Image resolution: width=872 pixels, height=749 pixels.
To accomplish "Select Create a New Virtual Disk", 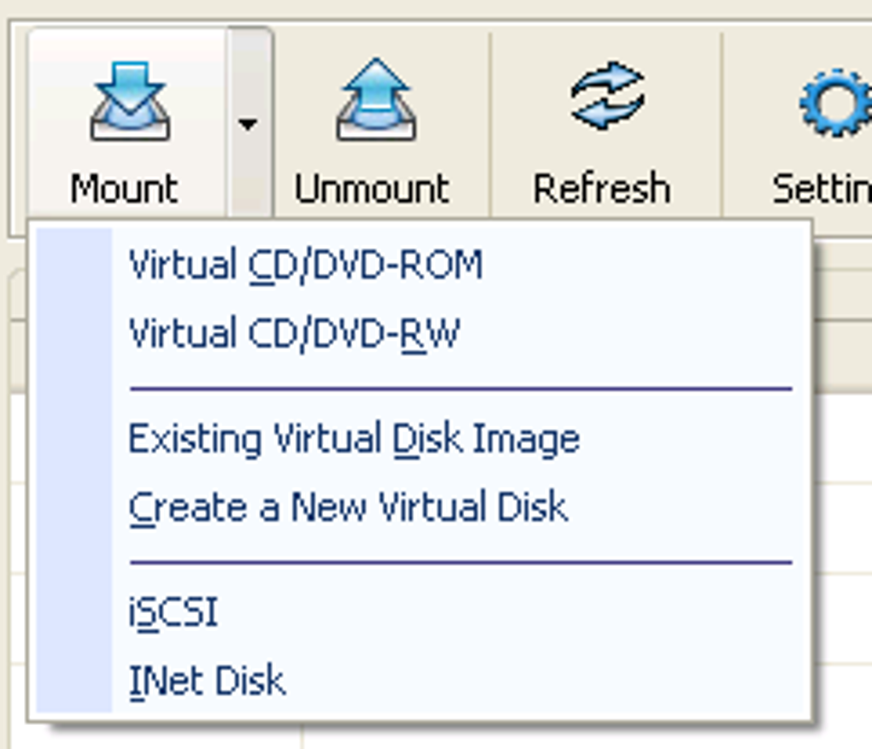I will pos(348,507).
